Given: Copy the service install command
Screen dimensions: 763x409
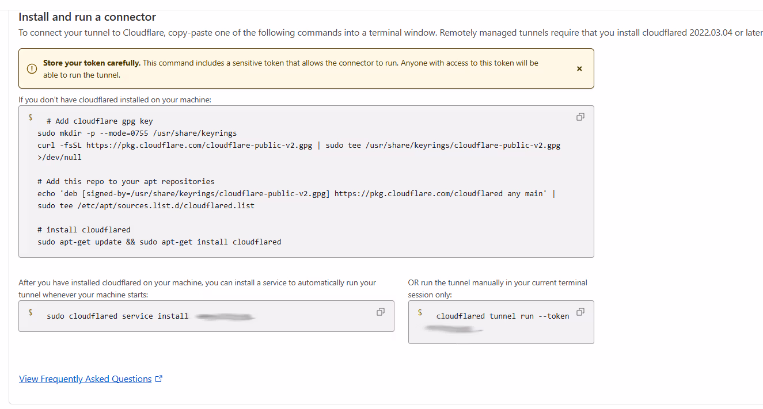Looking at the screenshot, I should coord(380,312).
